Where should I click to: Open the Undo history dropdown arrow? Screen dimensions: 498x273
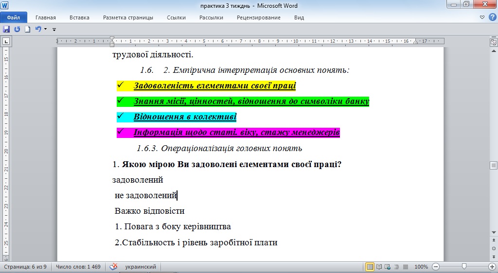click(x=45, y=29)
